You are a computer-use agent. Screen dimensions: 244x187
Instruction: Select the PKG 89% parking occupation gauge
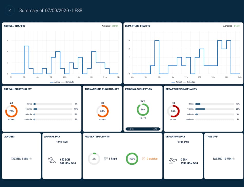(143, 109)
